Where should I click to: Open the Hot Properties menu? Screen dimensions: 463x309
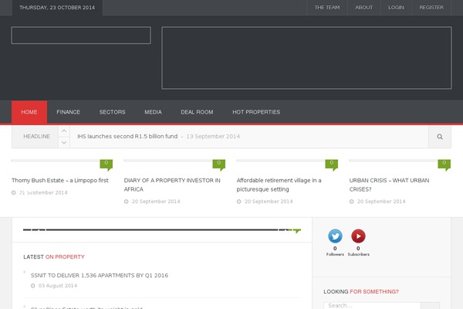pos(256,112)
